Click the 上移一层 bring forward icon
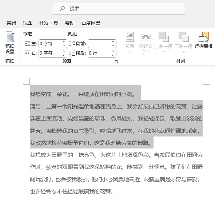The width and height of the screenshot is (215, 218). [164, 37]
